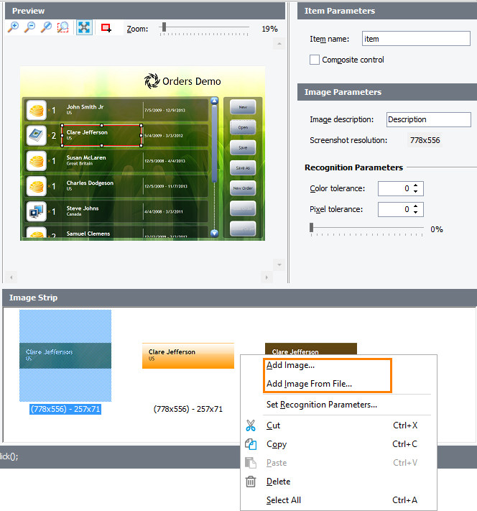
Task: Click the unhighlighted (778x556) - 257x71 label
Action: click(188, 409)
